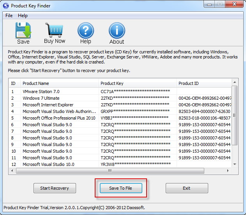Open Buy Now shopping cart icon
The height and width of the screenshot is (215, 246).
click(55, 30)
